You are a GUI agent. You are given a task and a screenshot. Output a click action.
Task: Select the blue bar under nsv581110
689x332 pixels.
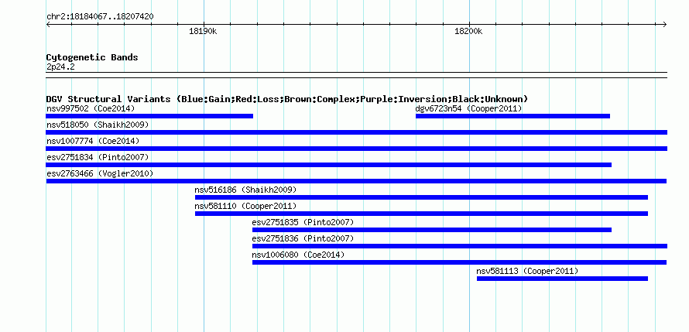tap(421, 214)
